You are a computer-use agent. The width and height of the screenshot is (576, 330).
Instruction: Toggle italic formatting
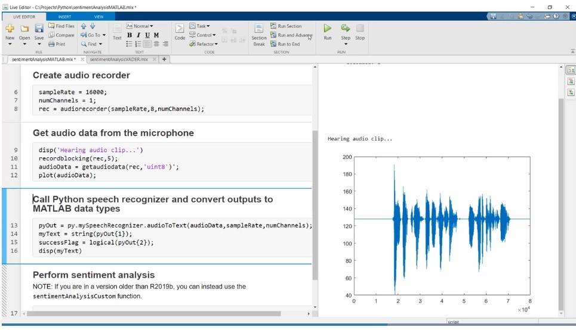138,35
